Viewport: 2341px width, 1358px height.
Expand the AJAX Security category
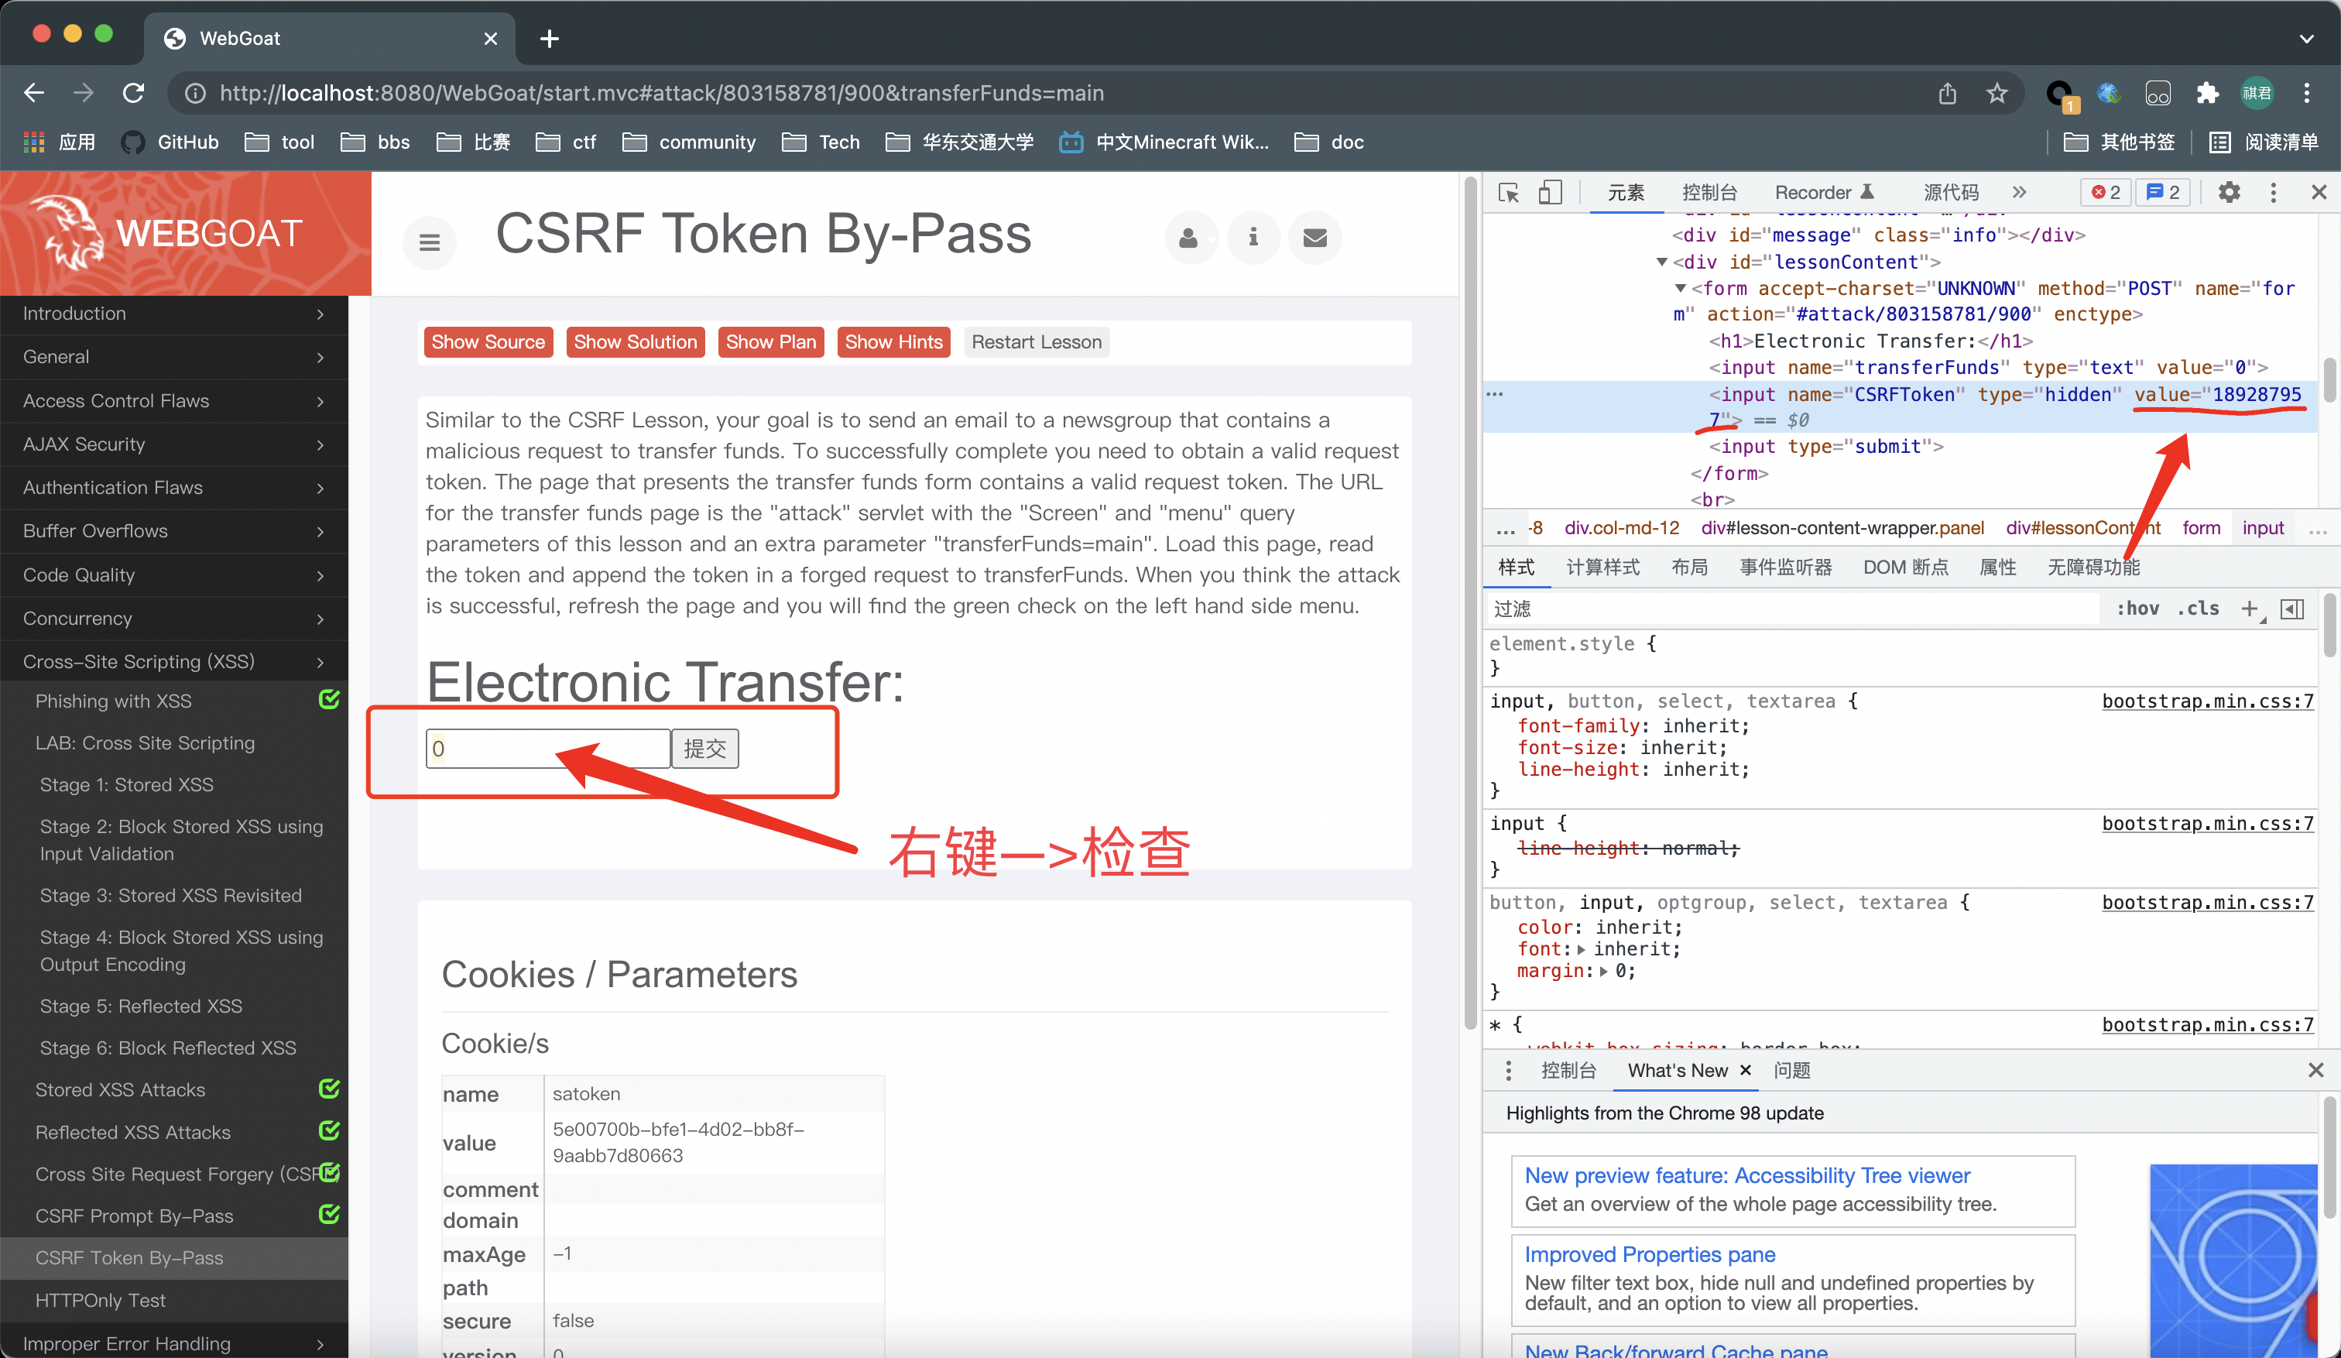pos(173,444)
